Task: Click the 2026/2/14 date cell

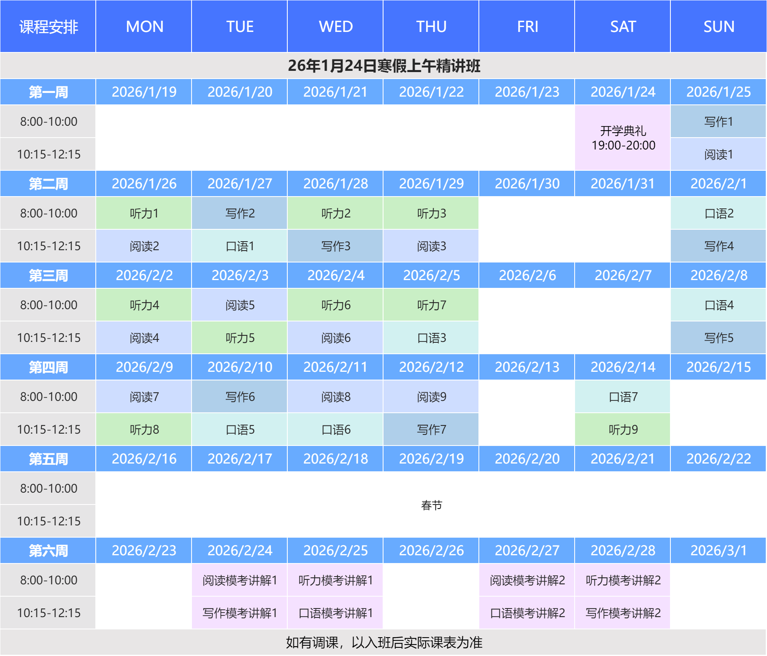Action: 623,367
